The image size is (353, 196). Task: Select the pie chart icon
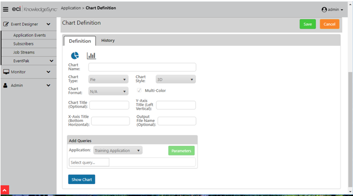[74, 56]
